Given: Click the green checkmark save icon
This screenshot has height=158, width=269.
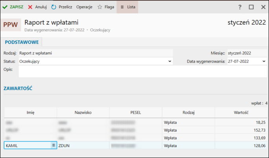Looking at the screenshot, I should coord(5,7).
